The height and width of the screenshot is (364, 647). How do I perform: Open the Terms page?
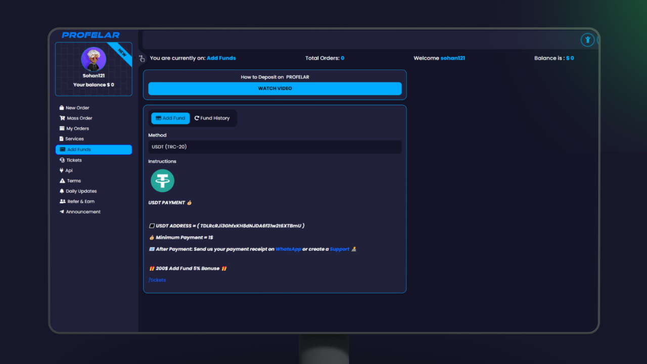pyautogui.click(x=74, y=181)
